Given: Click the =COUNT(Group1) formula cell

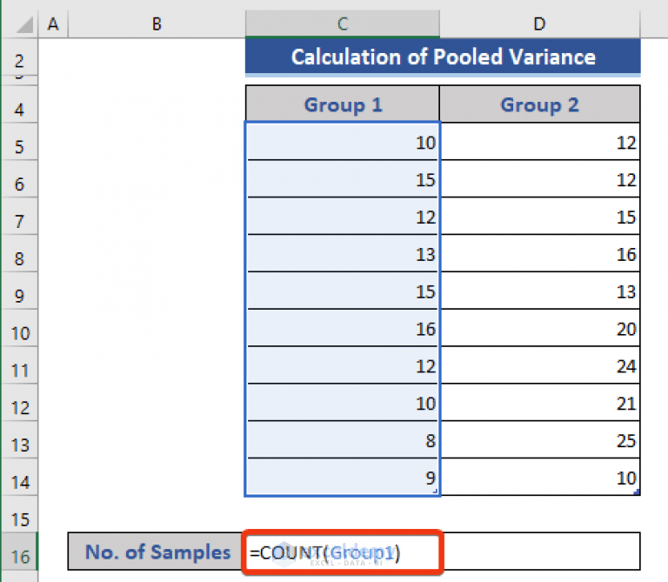Looking at the screenshot, I should [343, 552].
